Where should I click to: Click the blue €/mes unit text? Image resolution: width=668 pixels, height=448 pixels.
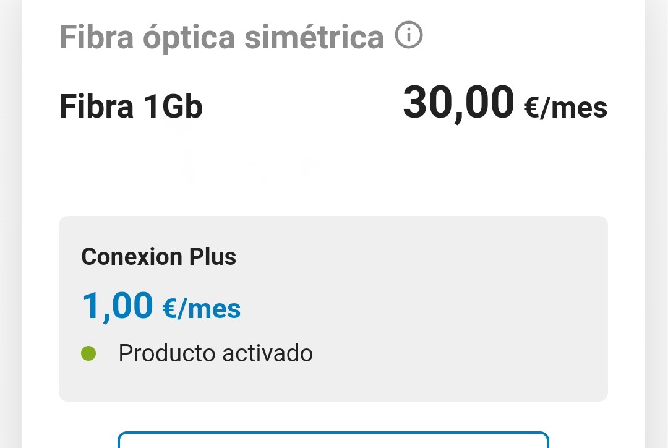click(x=202, y=309)
